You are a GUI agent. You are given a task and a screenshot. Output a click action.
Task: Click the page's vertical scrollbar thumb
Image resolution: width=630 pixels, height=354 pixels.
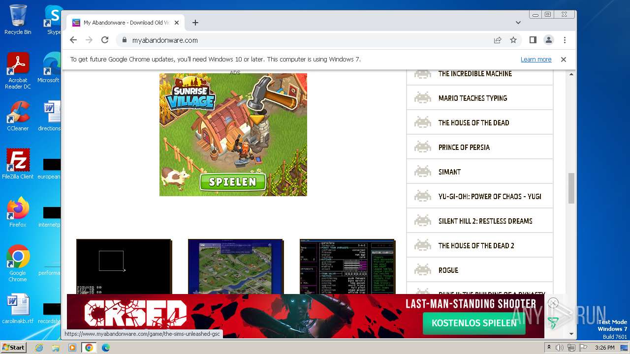[571, 188]
